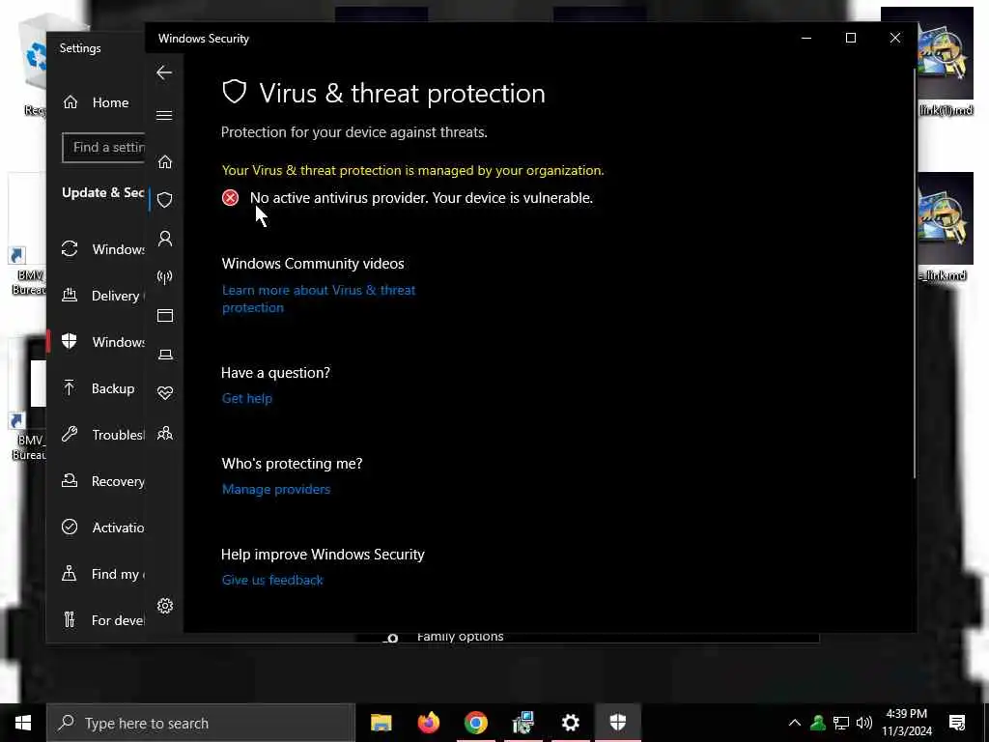
Task: Select Find my device in Settings sidebar
Action: point(98,574)
